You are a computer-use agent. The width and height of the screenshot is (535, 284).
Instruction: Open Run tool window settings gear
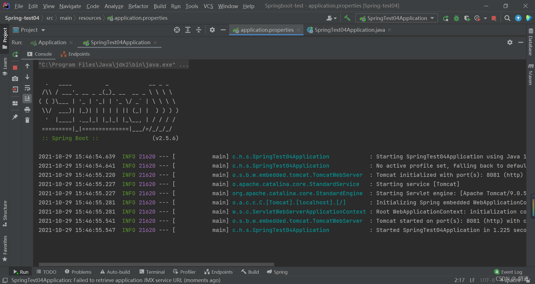click(x=510, y=42)
